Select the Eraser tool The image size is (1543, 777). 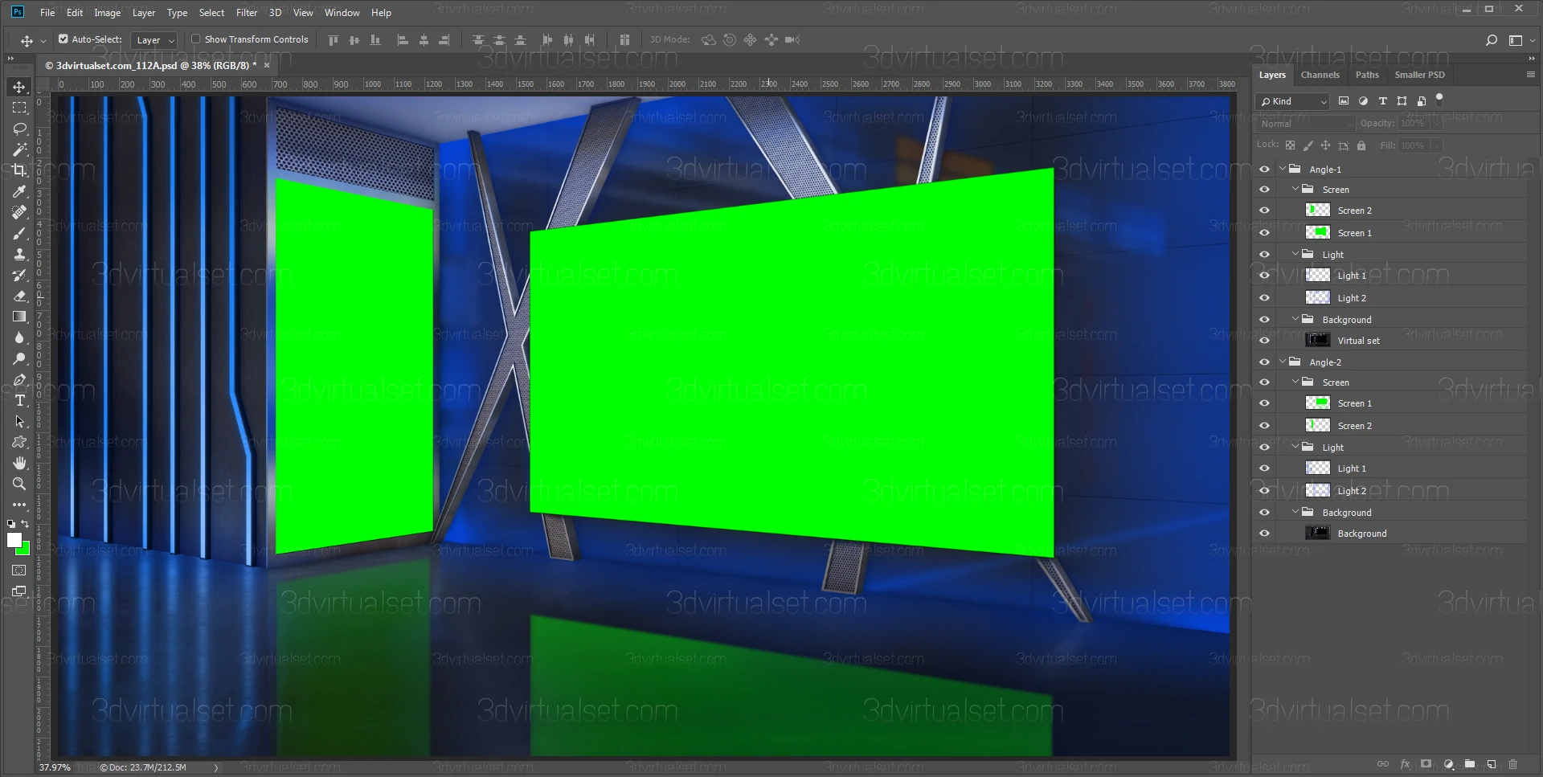pos(19,296)
